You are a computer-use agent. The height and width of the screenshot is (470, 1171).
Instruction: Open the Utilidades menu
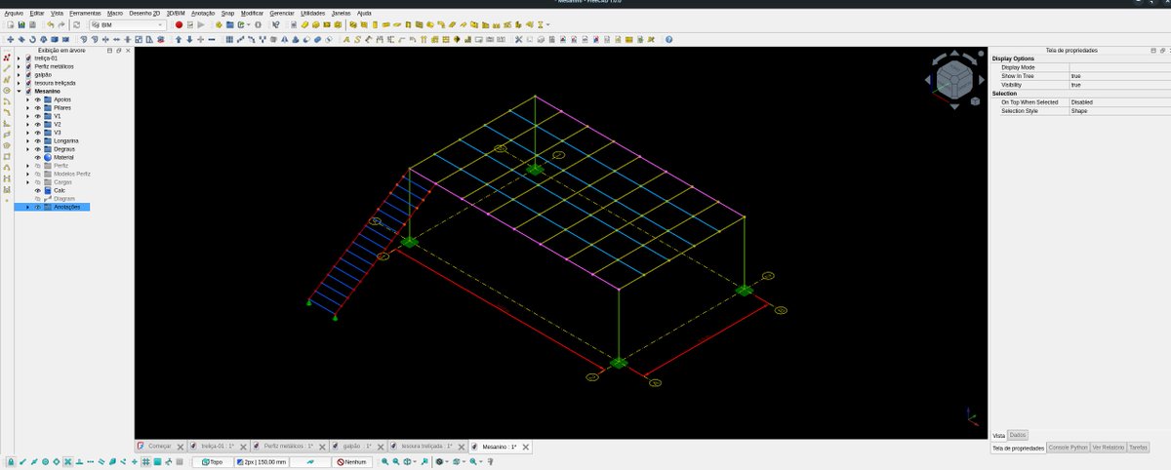(313, 13)
